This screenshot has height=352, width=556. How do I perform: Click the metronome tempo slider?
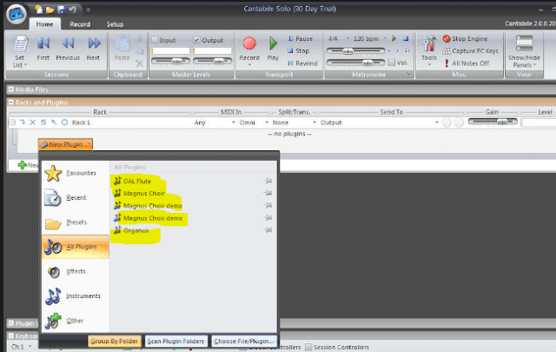355,51
